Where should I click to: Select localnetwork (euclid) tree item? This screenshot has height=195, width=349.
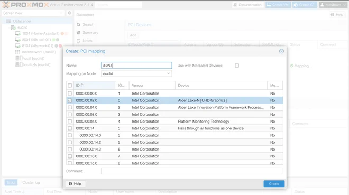39,52
